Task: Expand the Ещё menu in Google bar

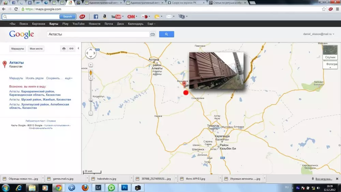Action: 151,24
